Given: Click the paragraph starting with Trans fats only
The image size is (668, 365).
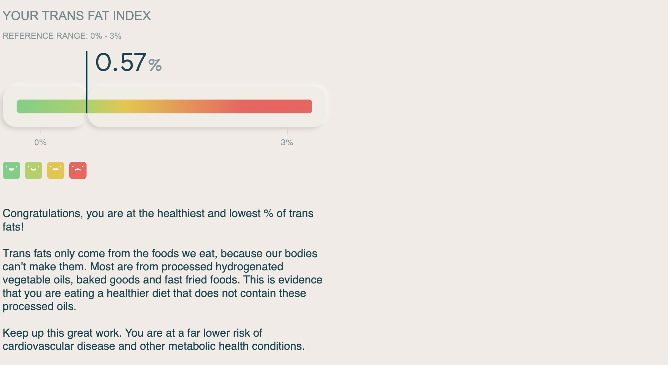Looking at the screenshot, I should pos(162,280).
